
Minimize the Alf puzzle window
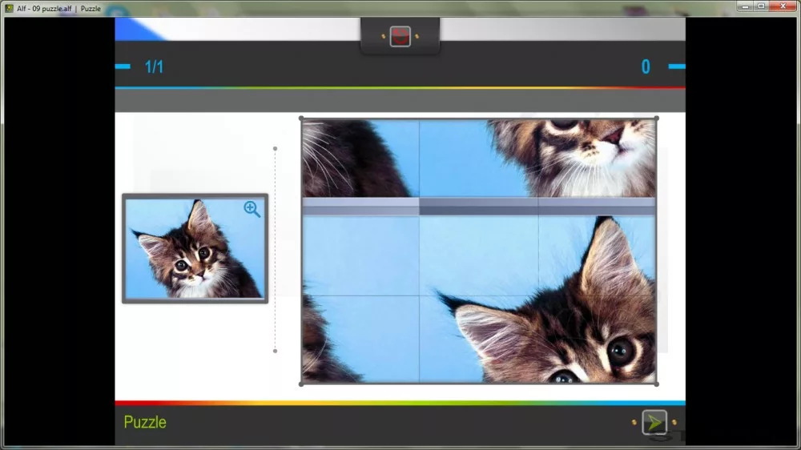(743, 6)
